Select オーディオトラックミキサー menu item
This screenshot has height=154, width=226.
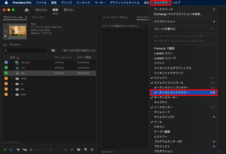pyautogui.click(x=183, y=93)
